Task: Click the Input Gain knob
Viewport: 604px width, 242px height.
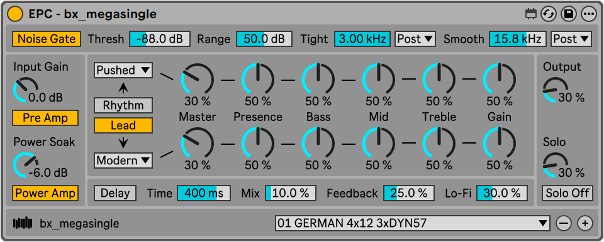Action: tap(26, 90)
